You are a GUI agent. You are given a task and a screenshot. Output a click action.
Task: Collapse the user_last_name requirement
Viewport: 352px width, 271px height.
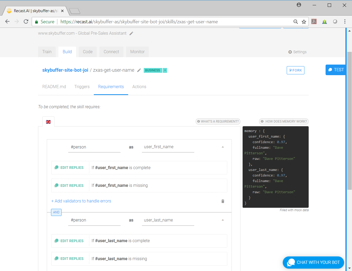coord(223,220)
